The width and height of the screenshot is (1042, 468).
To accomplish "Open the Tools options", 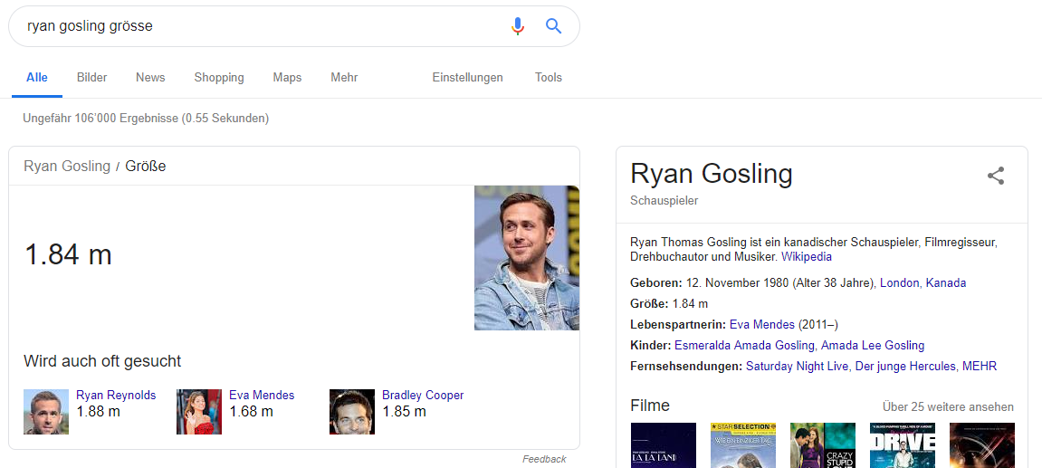I will pyautogui.click(x=549, y=78).
